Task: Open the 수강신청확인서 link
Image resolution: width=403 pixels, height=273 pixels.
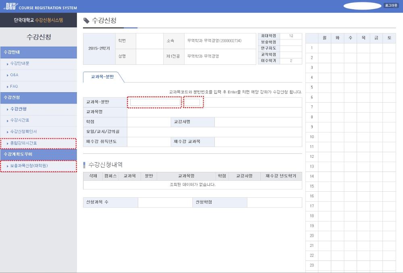Action: point(23,132)
